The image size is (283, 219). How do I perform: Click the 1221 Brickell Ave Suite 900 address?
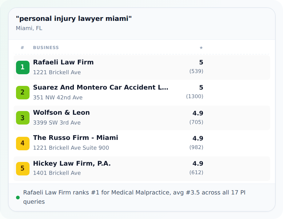pos(71,148)
